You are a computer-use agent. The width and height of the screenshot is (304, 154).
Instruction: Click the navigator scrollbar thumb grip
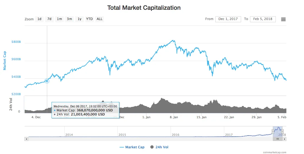(278, 139)
